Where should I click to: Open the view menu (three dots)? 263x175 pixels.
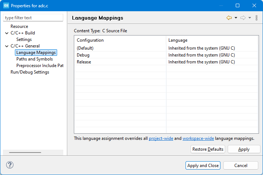[256, 18]
